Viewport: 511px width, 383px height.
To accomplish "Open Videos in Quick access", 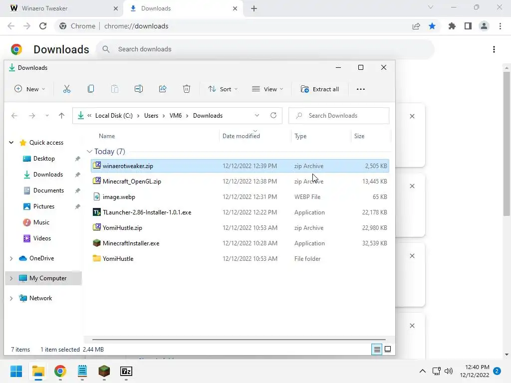I will tap(42, 238).
